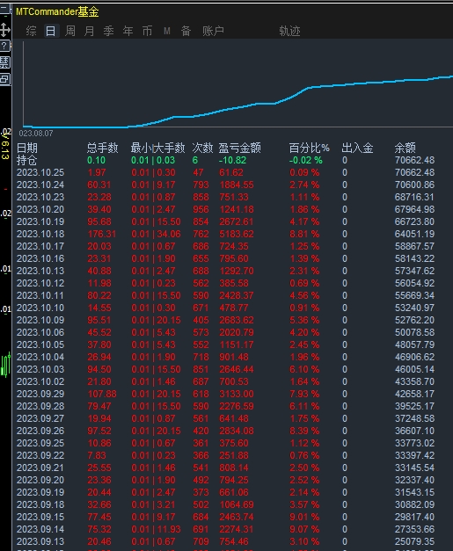Click total lots 176.31
Viewport: 453px width, 551px height.
[x=102, y=234]
